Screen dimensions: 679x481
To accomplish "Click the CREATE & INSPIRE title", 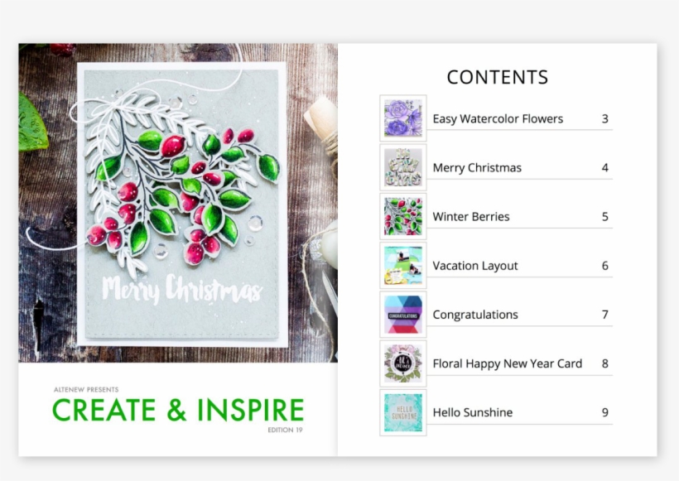I will [x=179, y=410].
